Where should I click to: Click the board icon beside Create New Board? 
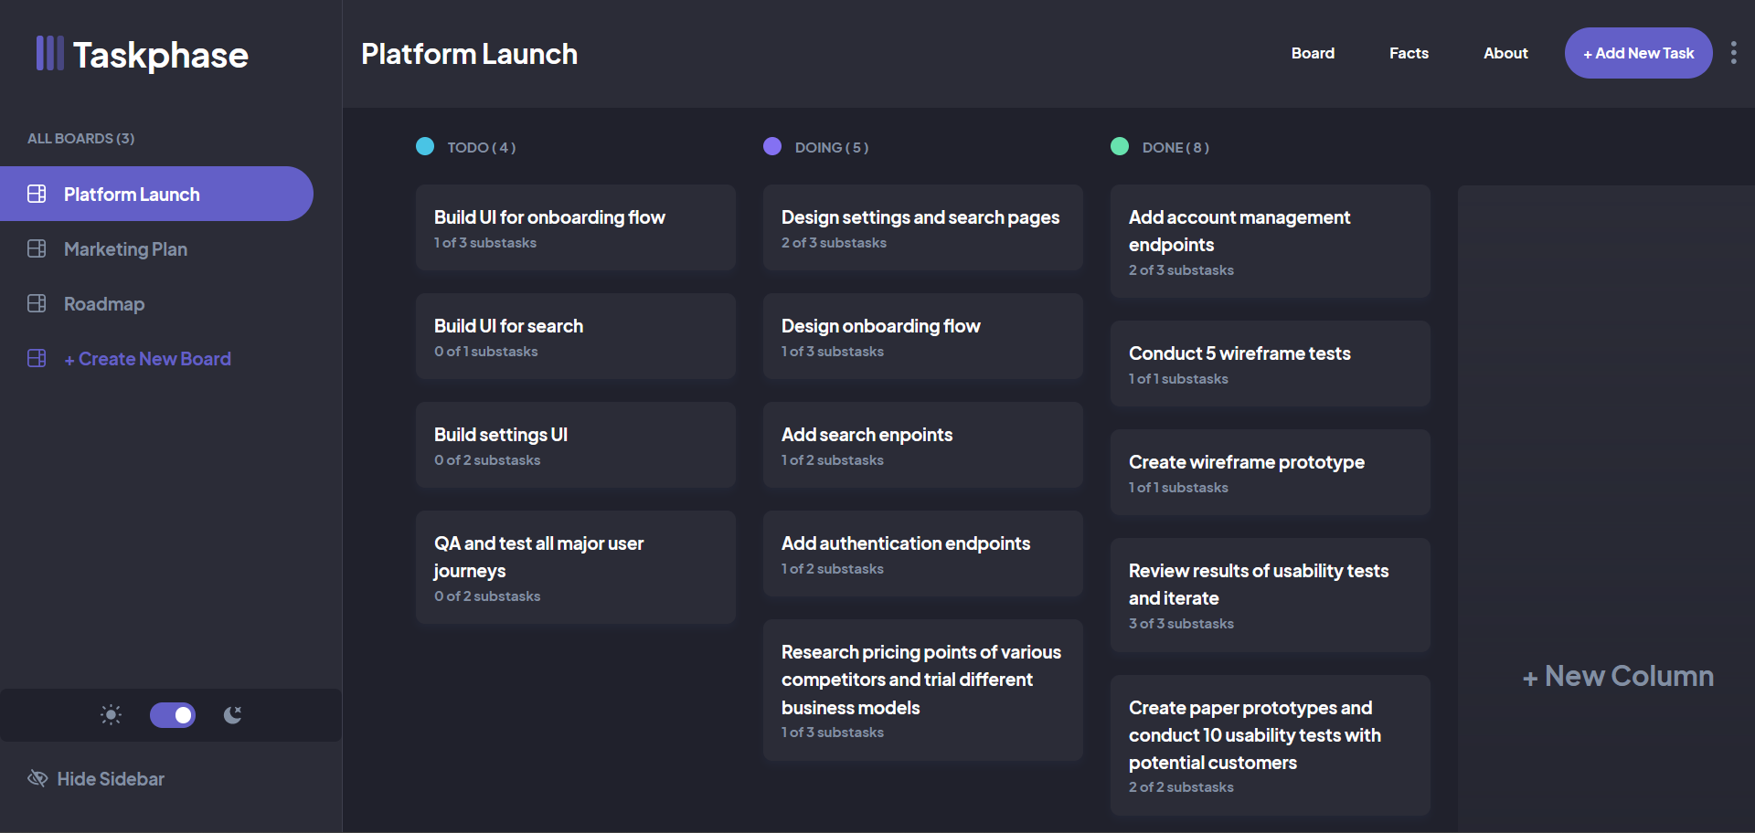coord(37,358)
